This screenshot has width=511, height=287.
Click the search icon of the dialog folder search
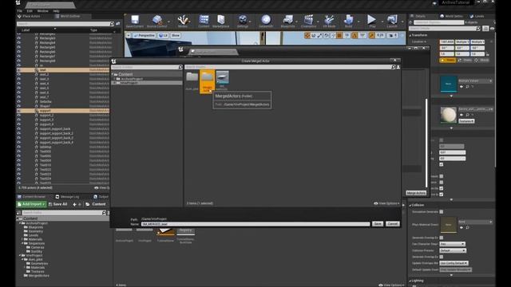(180, 67)
